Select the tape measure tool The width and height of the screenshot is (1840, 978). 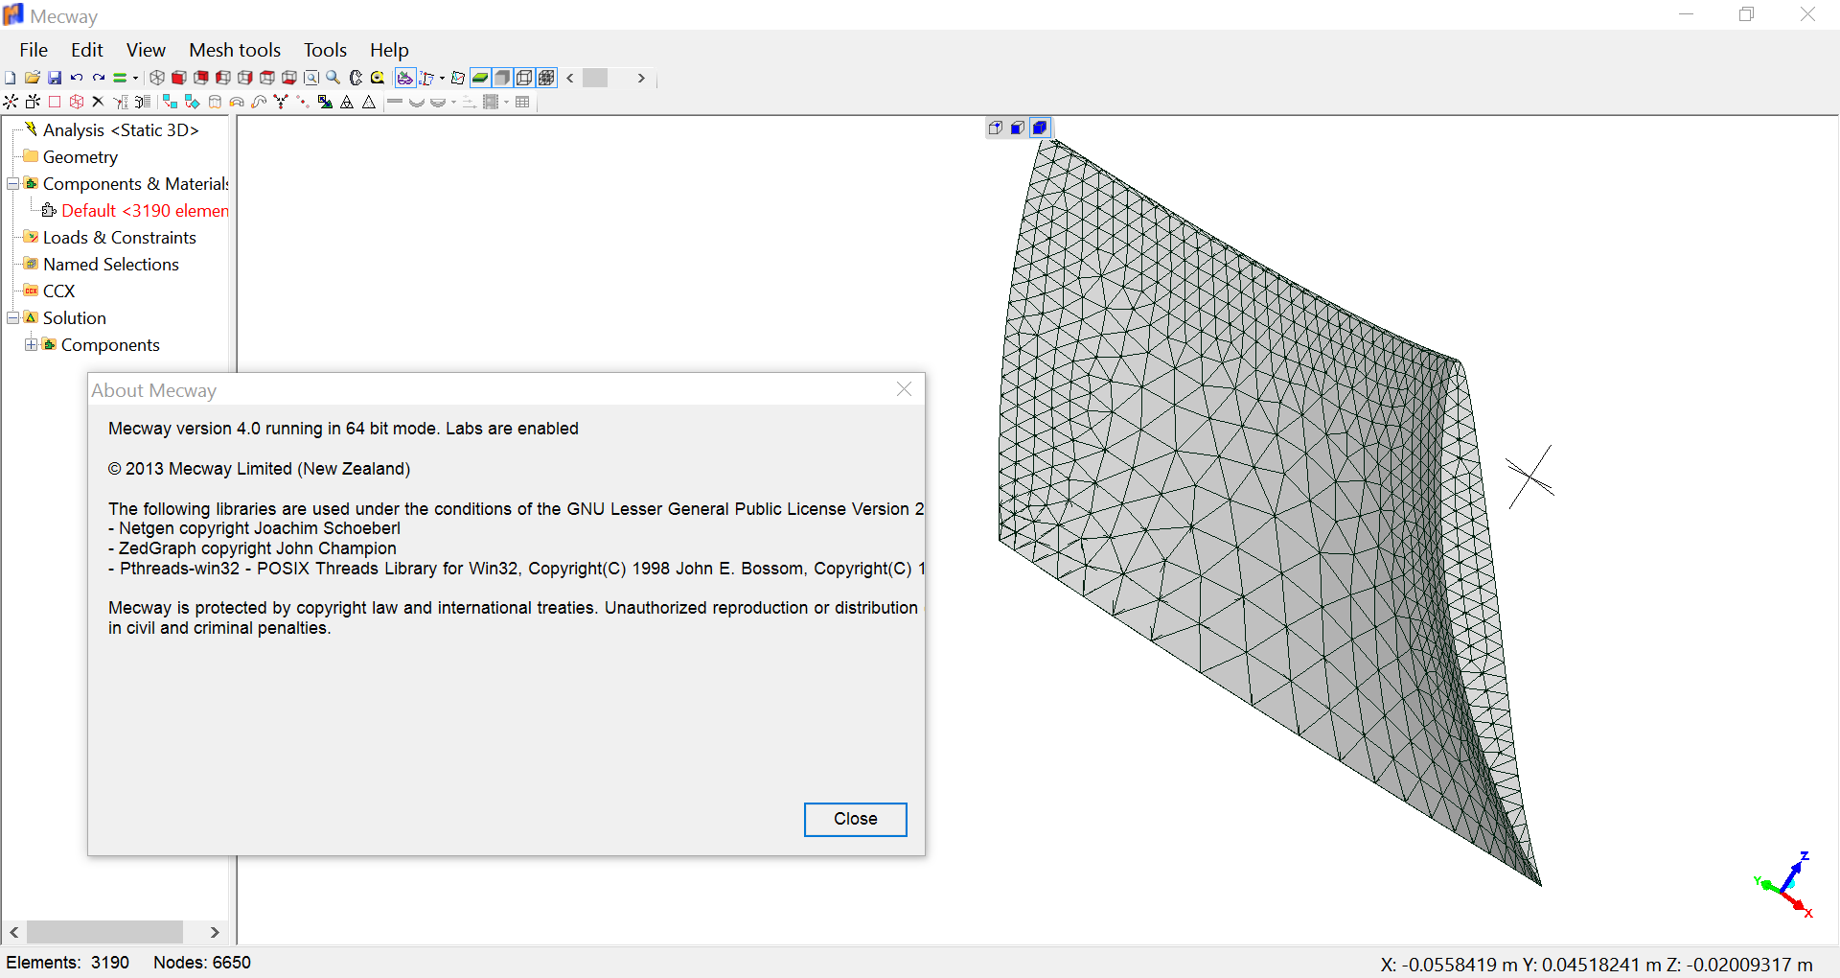click(378, 78)
